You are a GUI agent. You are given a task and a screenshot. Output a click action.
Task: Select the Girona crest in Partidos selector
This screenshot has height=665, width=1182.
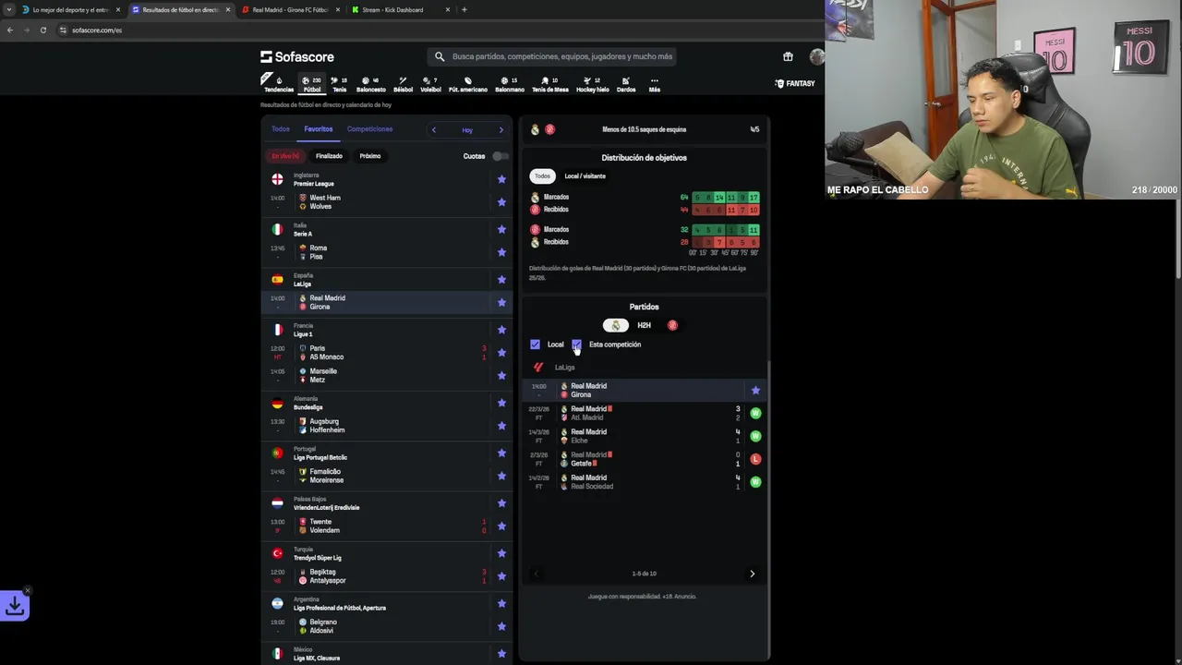[x=672, y=325]
